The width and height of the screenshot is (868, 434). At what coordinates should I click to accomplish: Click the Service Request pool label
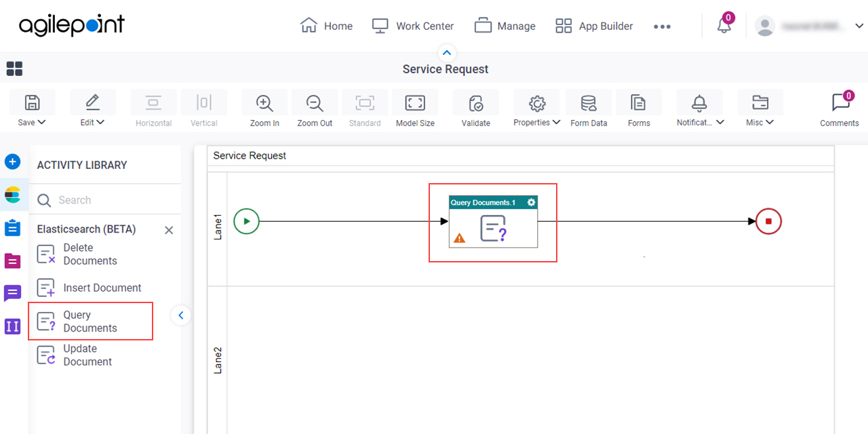250,155
